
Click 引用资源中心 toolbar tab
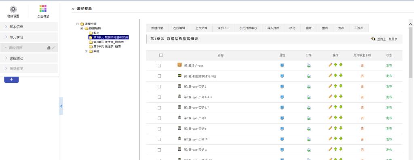pos(248,28)
